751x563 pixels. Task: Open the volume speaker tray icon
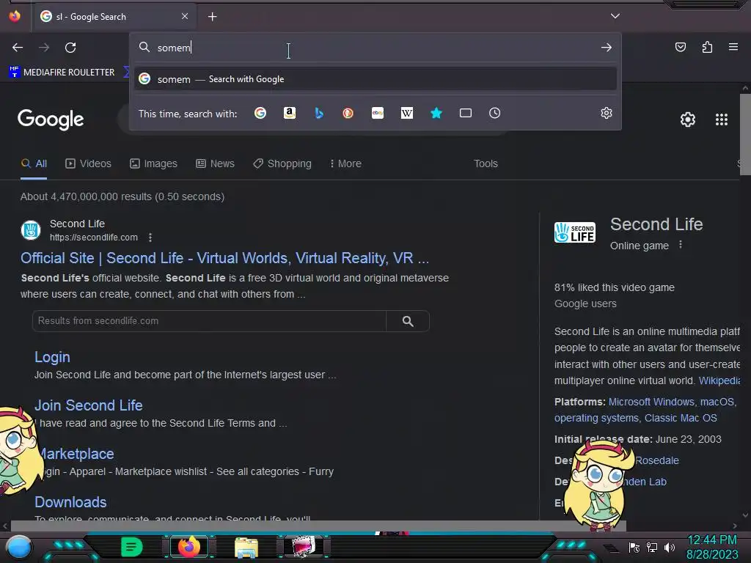[x=670, y=547]
